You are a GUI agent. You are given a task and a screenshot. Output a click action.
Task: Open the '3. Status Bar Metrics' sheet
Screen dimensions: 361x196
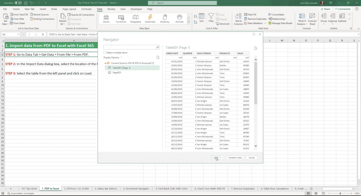pos(106,189)
